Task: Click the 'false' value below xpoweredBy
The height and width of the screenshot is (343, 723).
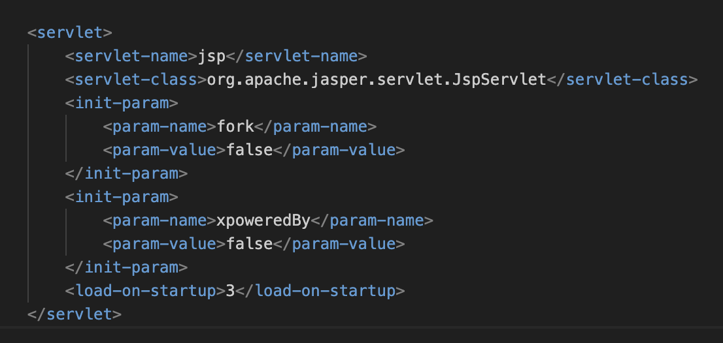Action: (x=249, y=244)
